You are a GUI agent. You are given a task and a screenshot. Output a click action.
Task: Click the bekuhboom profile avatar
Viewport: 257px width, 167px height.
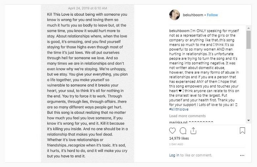pyautogui.click(x=174, y=15)
